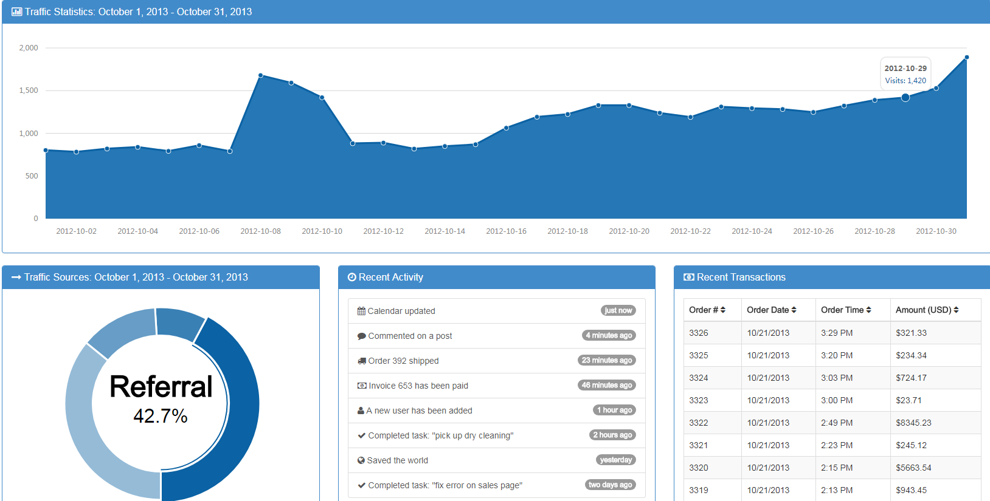Select the order 3322 transaction row
The width and height of the screenshot is (990, 501).
(832, 423)
